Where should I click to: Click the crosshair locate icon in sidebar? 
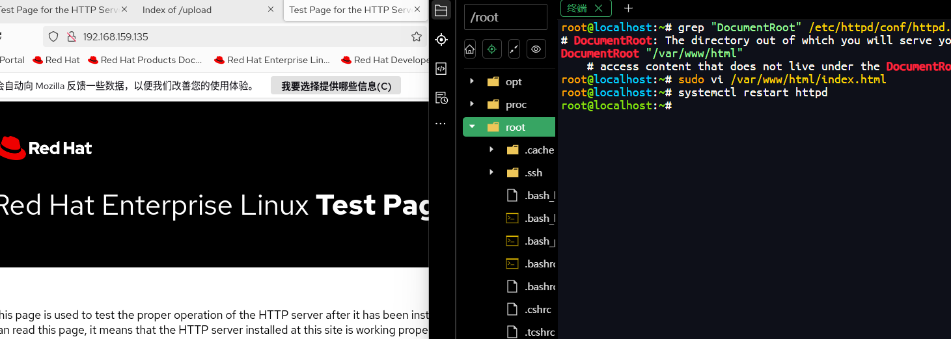(x=441, y=40)
